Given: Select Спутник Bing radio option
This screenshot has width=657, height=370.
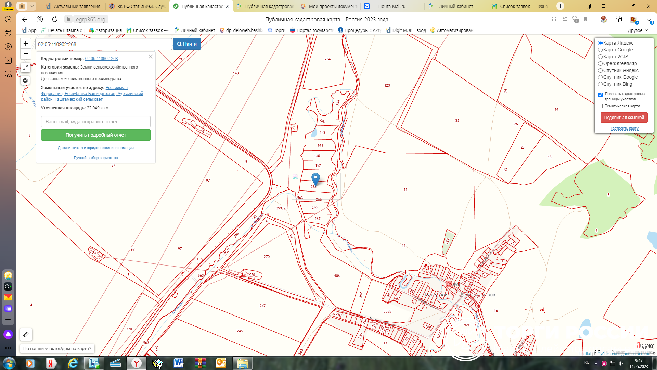Looking at the screenshot, I should [x=600, y=84].
